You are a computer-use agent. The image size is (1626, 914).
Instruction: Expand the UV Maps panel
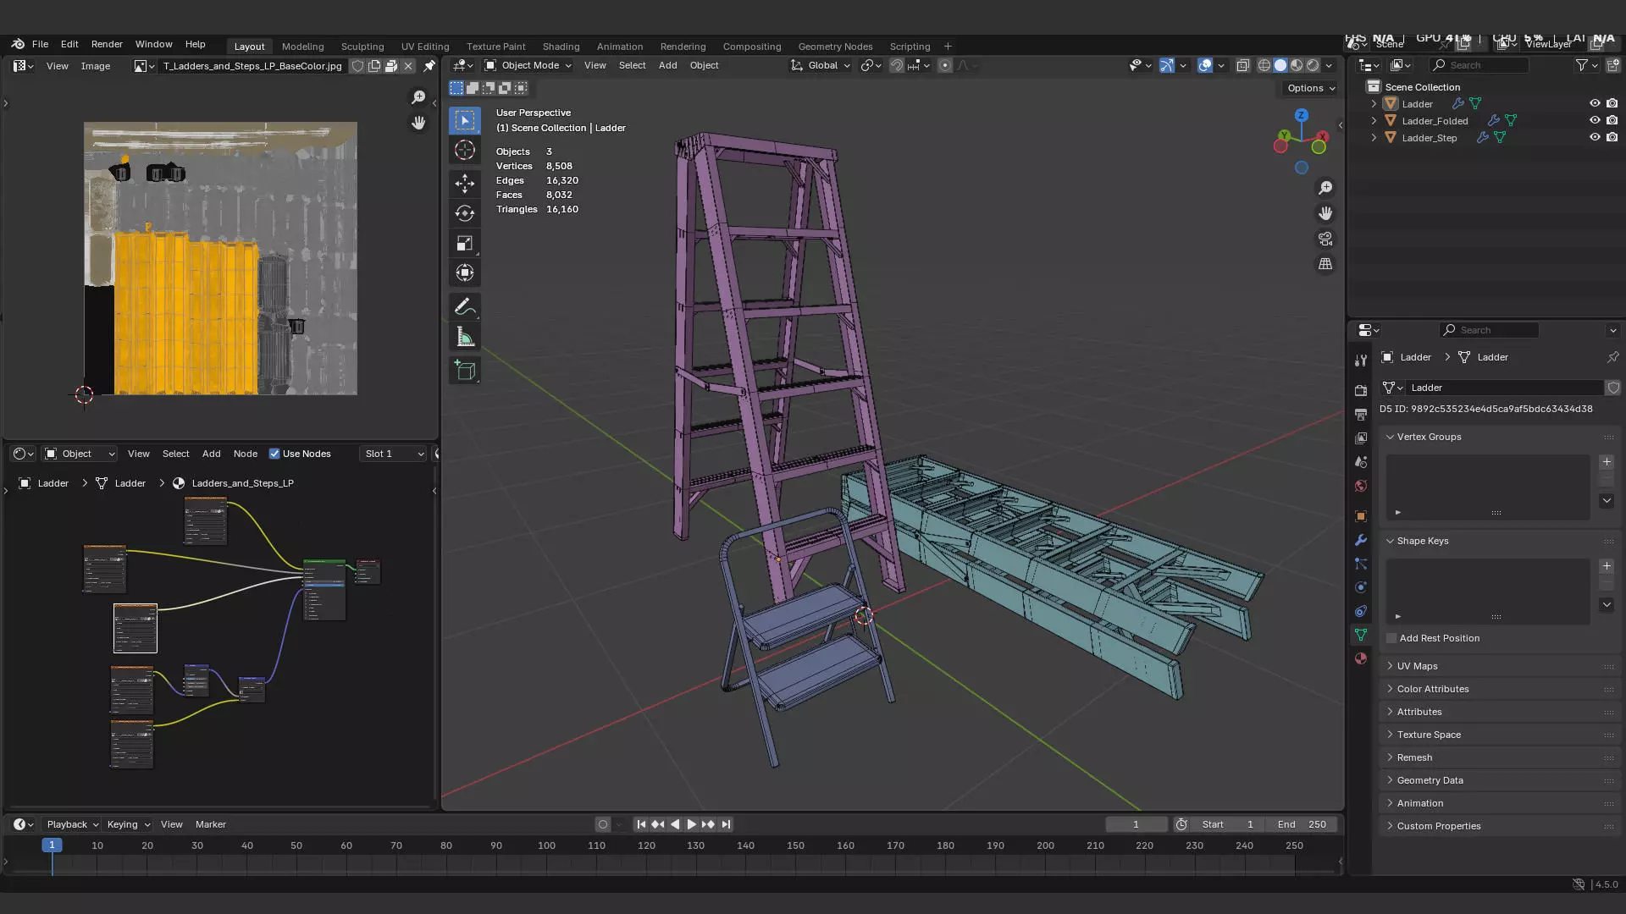(x=1417, y=666)
